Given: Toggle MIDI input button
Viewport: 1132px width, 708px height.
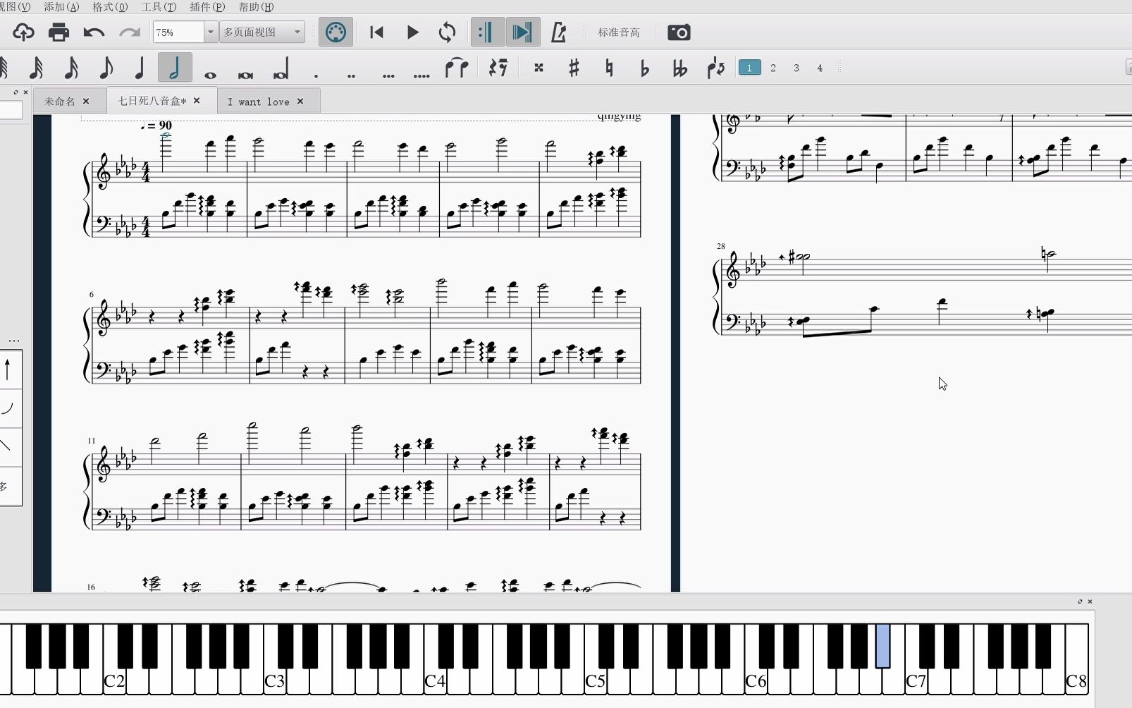Looking at the screenshot, I should 336,32.
